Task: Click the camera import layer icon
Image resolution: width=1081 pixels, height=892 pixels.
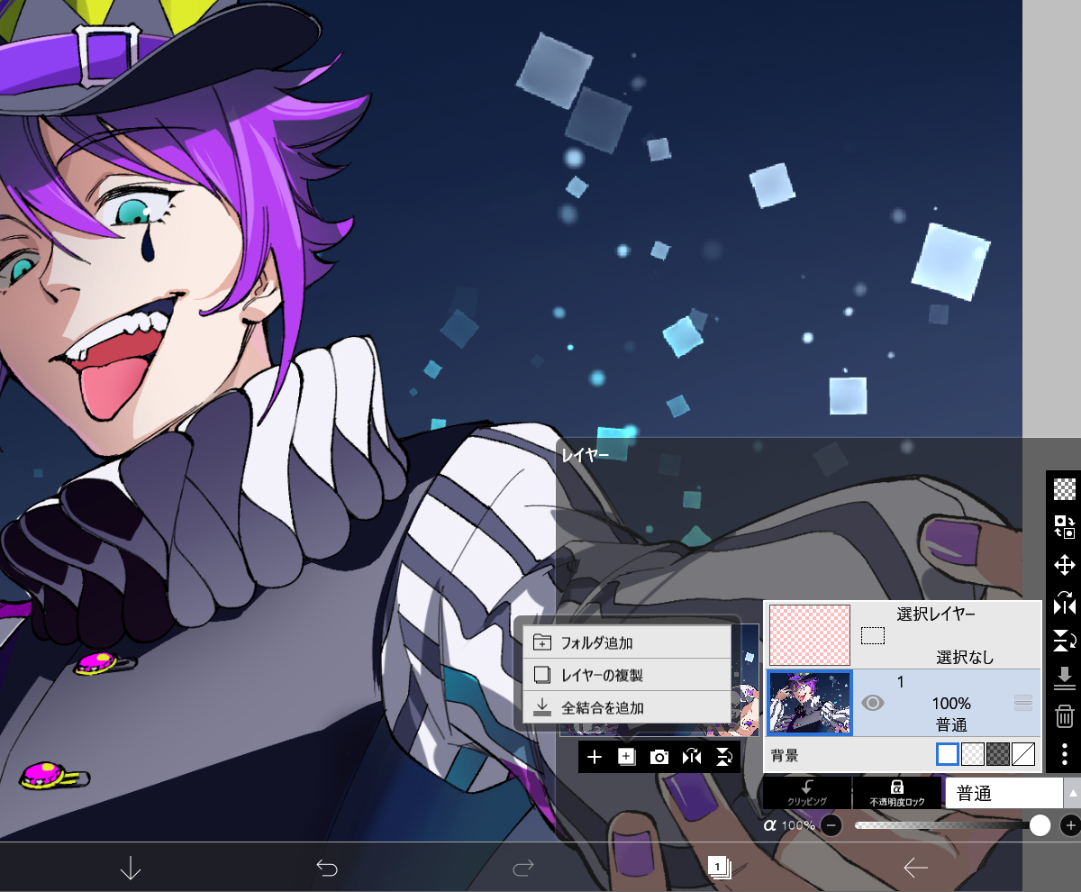Action: point(659,757)
